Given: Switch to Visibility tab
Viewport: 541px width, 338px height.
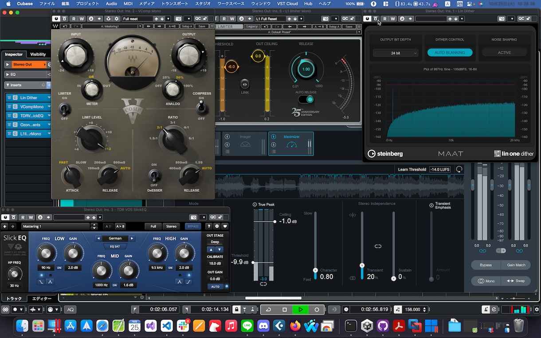Looking at the screenshot, I should click(38, 54).
